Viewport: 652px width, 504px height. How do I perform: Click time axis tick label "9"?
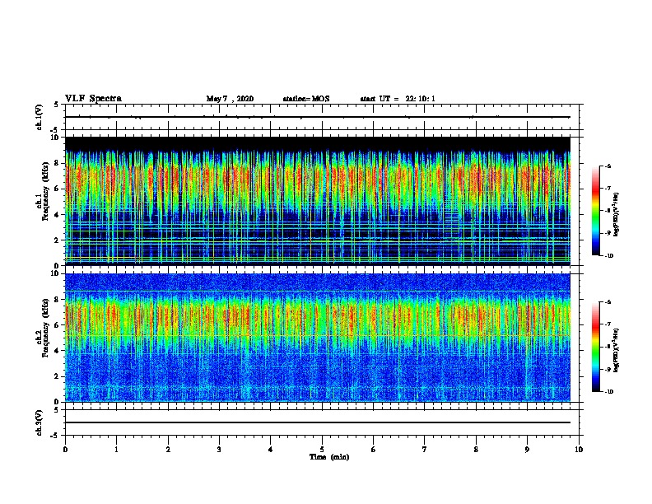527,450
